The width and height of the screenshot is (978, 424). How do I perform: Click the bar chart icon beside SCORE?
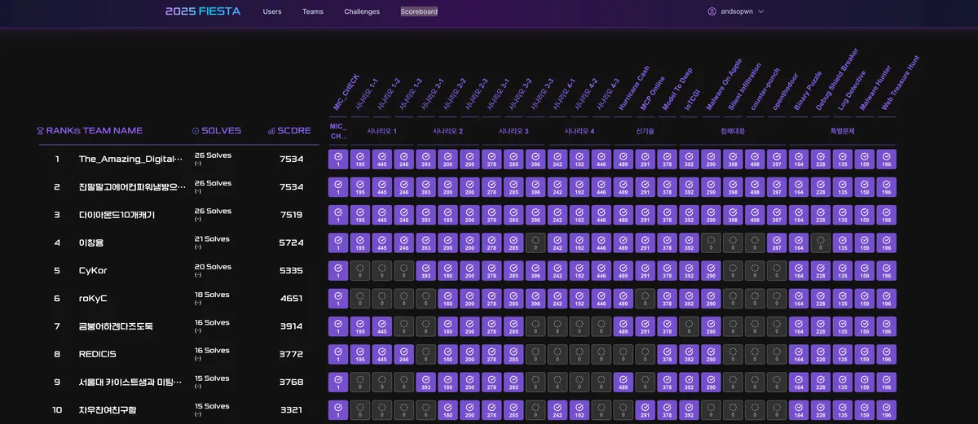(271, 130)
